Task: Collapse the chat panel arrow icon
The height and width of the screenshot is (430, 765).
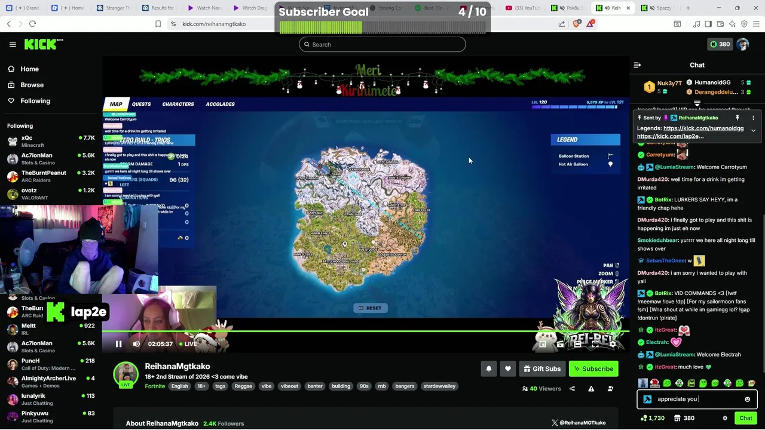Action: pyautogui.click(x=637, y=65)
